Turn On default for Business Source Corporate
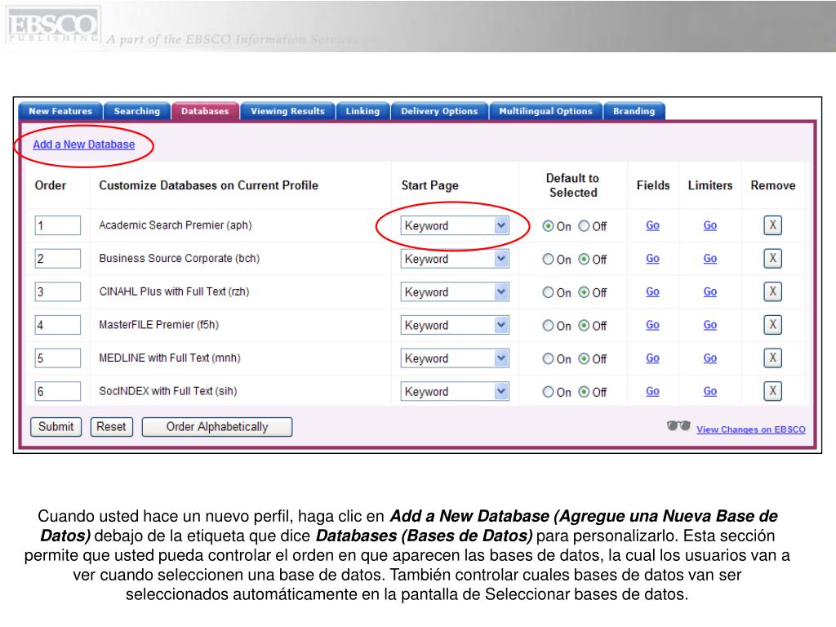This screenshot has width=836, height=627. click(548, 259)
